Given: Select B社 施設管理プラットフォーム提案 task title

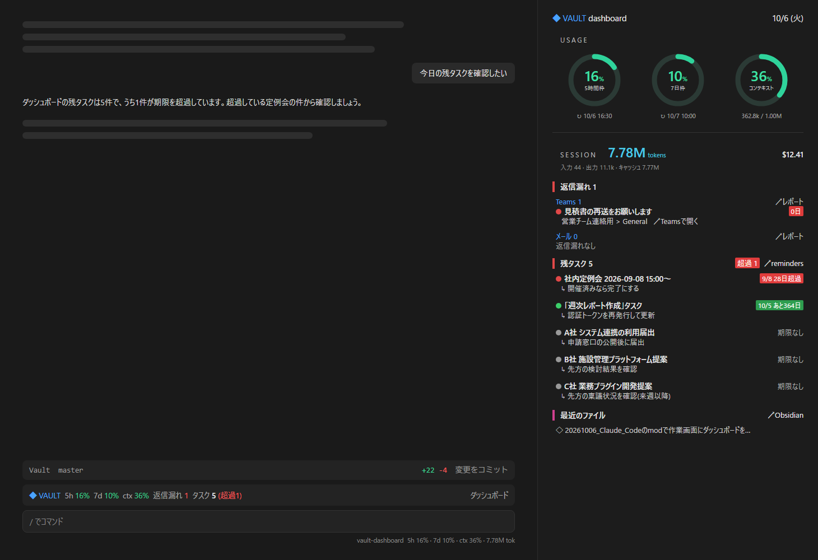Looking at the screenshot, I should tap(616, 360).
